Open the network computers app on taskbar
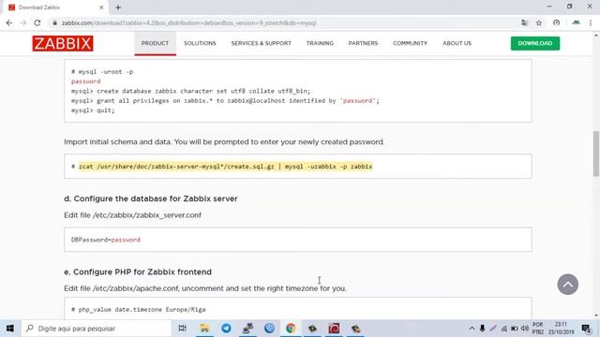Image resolution: width=600 pixels, height=337 pixels. 247,329
